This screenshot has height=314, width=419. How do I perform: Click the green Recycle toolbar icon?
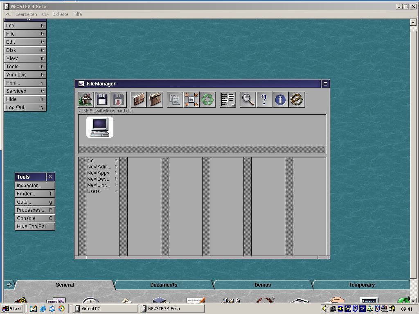207,100
